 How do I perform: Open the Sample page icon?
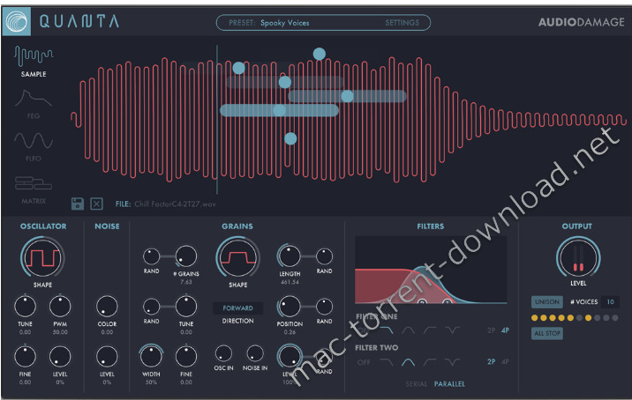[34, 56]
